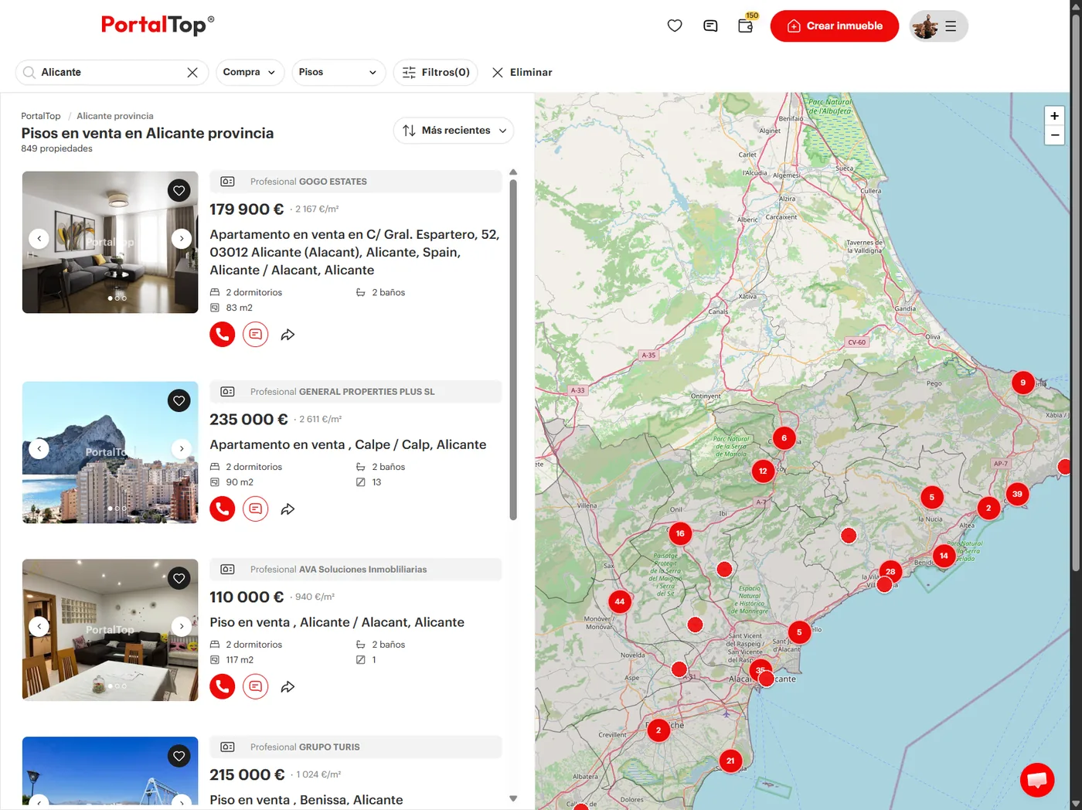Click the PortalTop logo

click(x=158, y=25)
